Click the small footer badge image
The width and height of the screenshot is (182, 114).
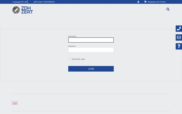(x=15, y=103)
